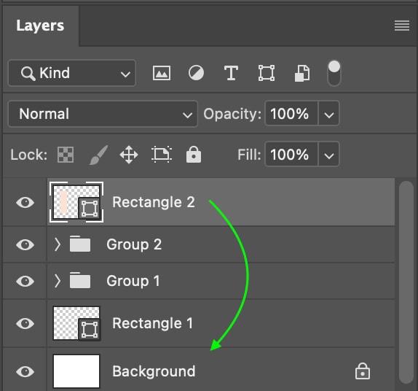This screenshot has width=418, height=391.
Task: Open the Normal blend mode dropdown
Action: [103, 114]
